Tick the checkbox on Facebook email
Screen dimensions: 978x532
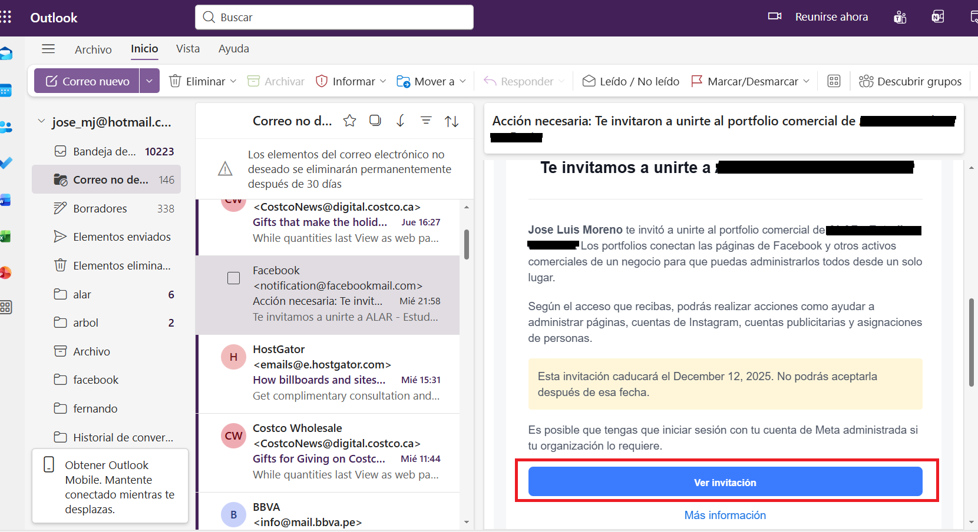[234, 278]
